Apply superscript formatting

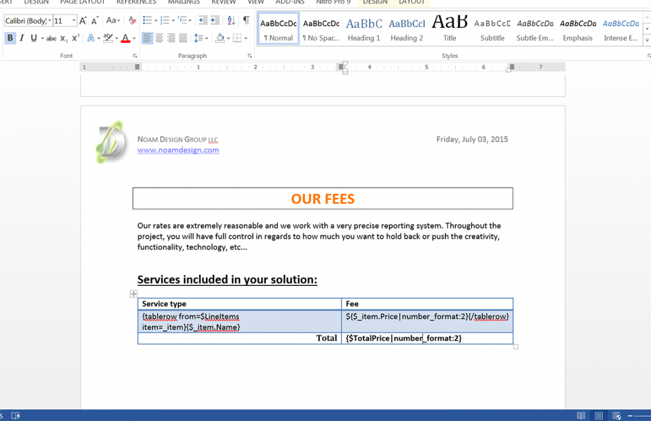pyautogui.click(x=75, y=38)
